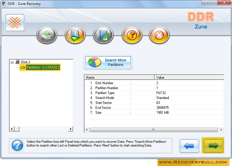This screenshot has height=166, width=232.
Task: Click the tree panel horizontal scrollbar thumb
Action: (17, 129)
